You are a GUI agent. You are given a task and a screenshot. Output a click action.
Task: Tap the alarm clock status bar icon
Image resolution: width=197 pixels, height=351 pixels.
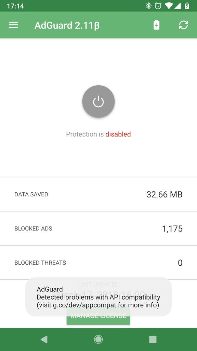click(x=158, y=5)
